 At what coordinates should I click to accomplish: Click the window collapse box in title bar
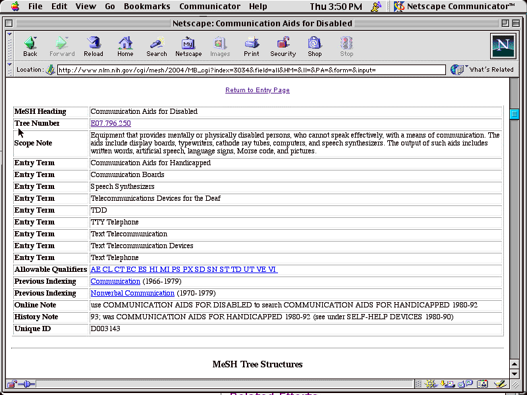point(516,23)
